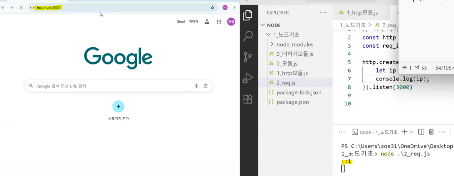Viewport: 454px width, 176px height.
Task: Click line number 10 in editor gutter
Action: (x=347, y=104)
